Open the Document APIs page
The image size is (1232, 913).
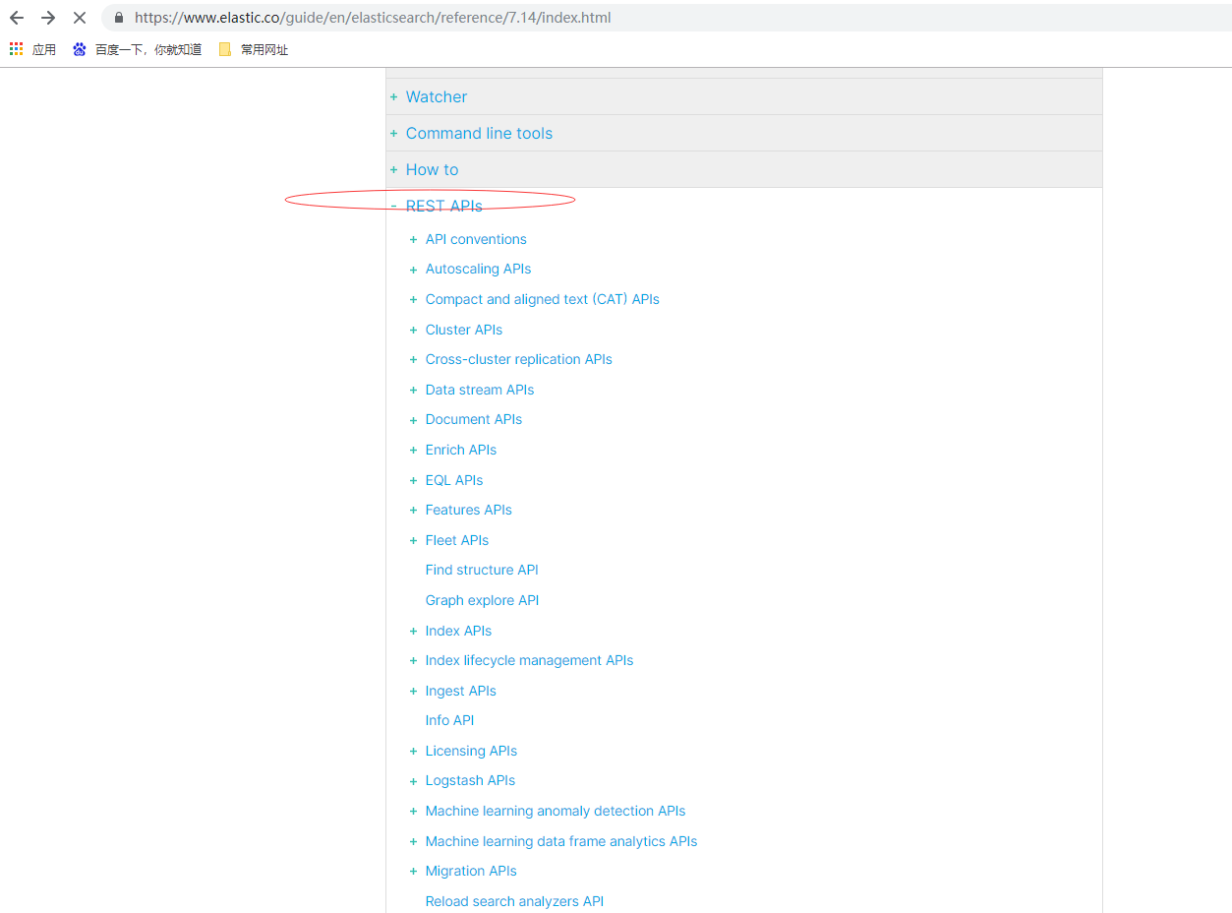[x=474, y=419]
